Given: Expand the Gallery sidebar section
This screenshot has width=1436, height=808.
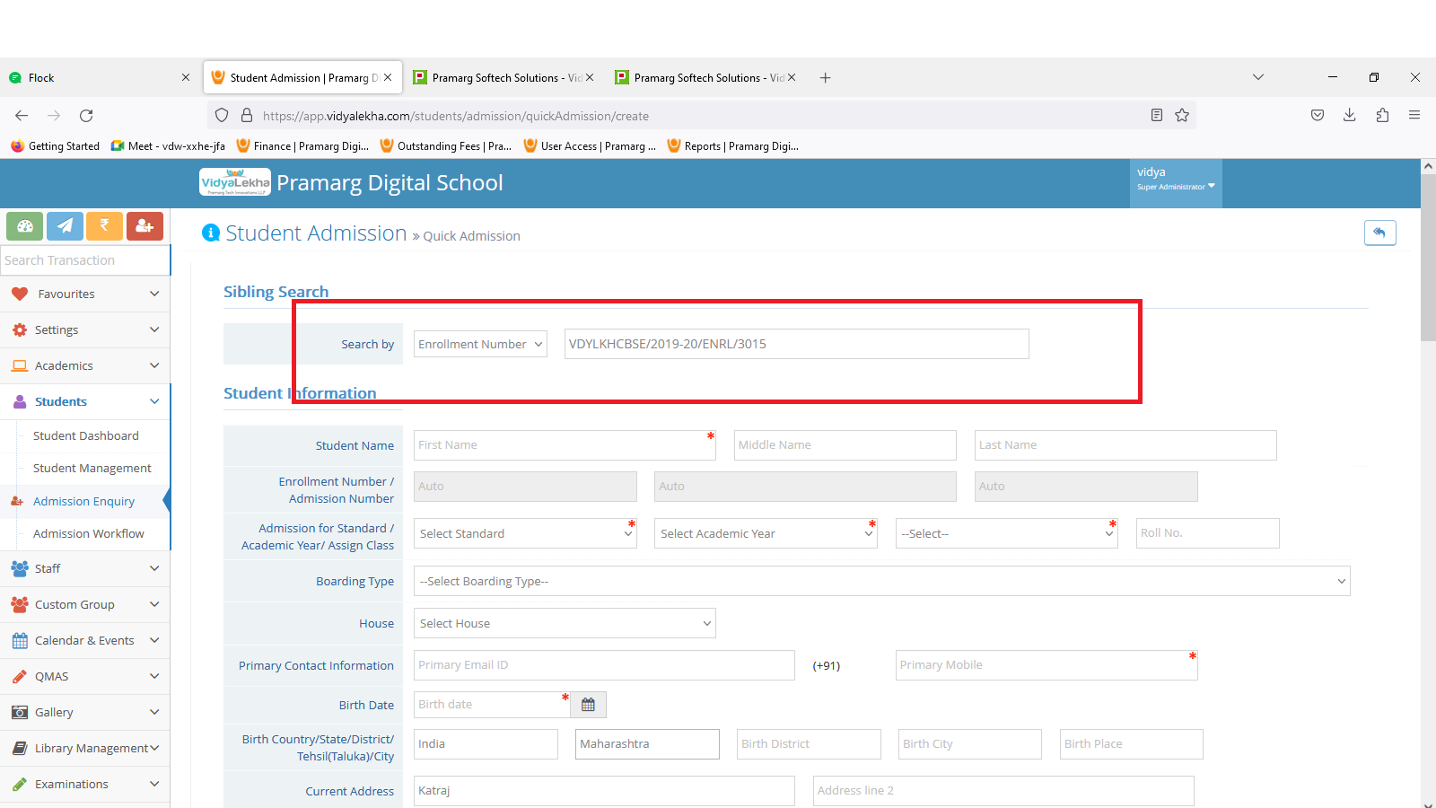Looking at the screenshot, I should (85, 712).
